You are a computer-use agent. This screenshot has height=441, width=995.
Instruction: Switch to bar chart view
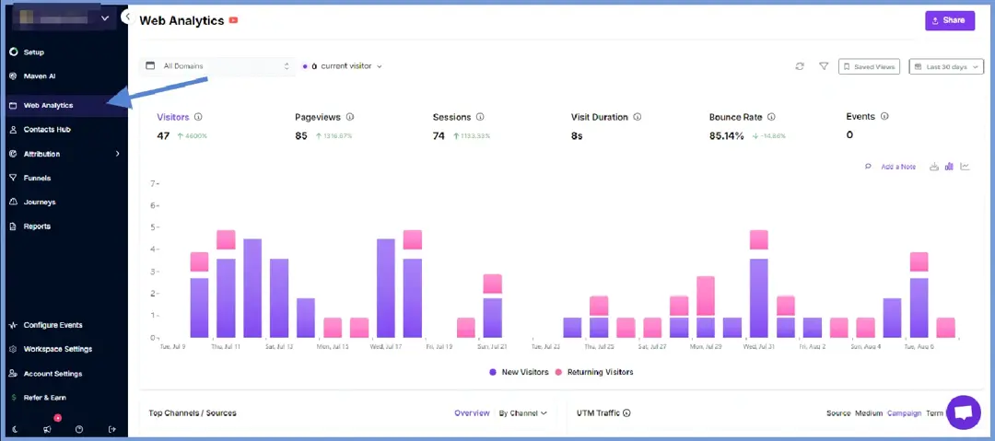tap(949, 167)
